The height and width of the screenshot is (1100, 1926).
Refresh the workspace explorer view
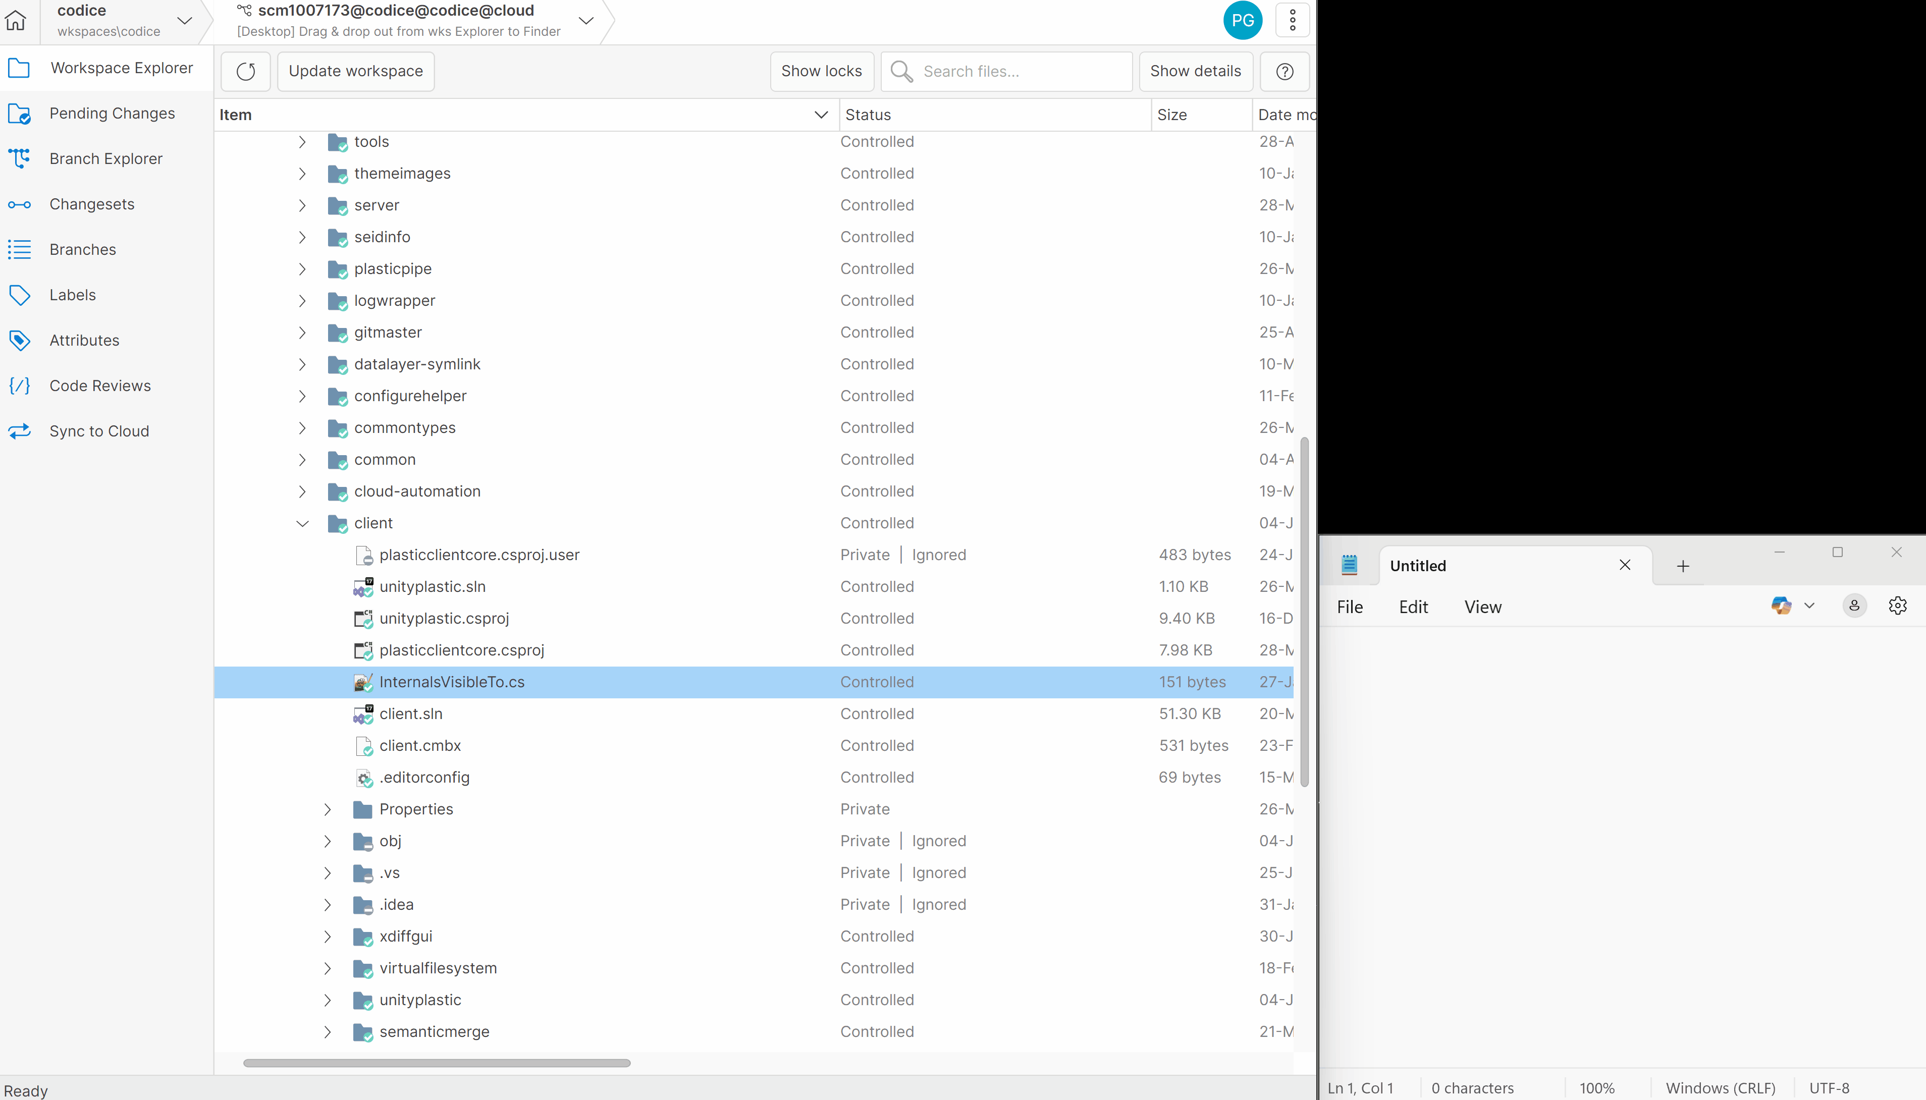[245, 71]
